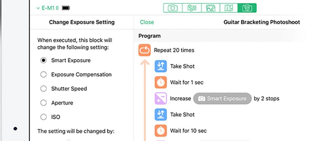
Task: Open the settings sliders tab
Action: (x=192, y=8)
